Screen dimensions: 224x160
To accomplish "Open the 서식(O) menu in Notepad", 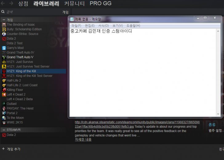I will click(x=103, y=26).
